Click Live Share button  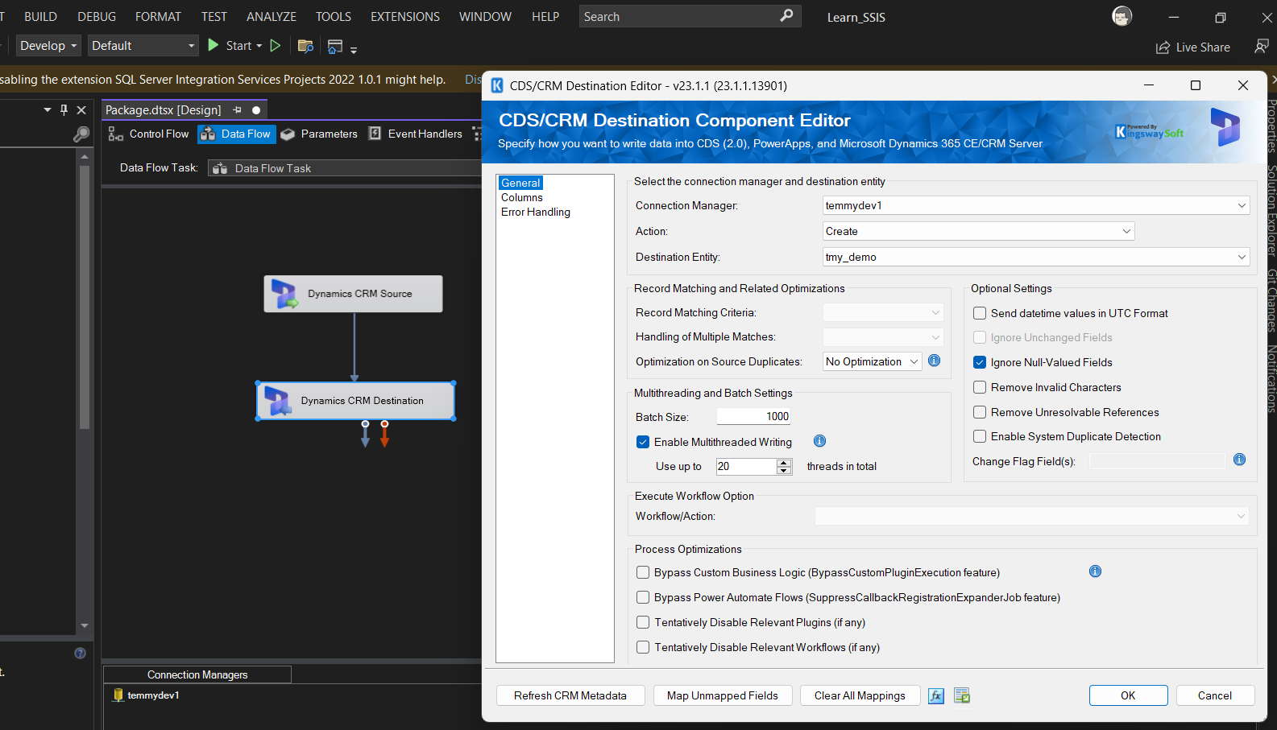pos(1193,47)
